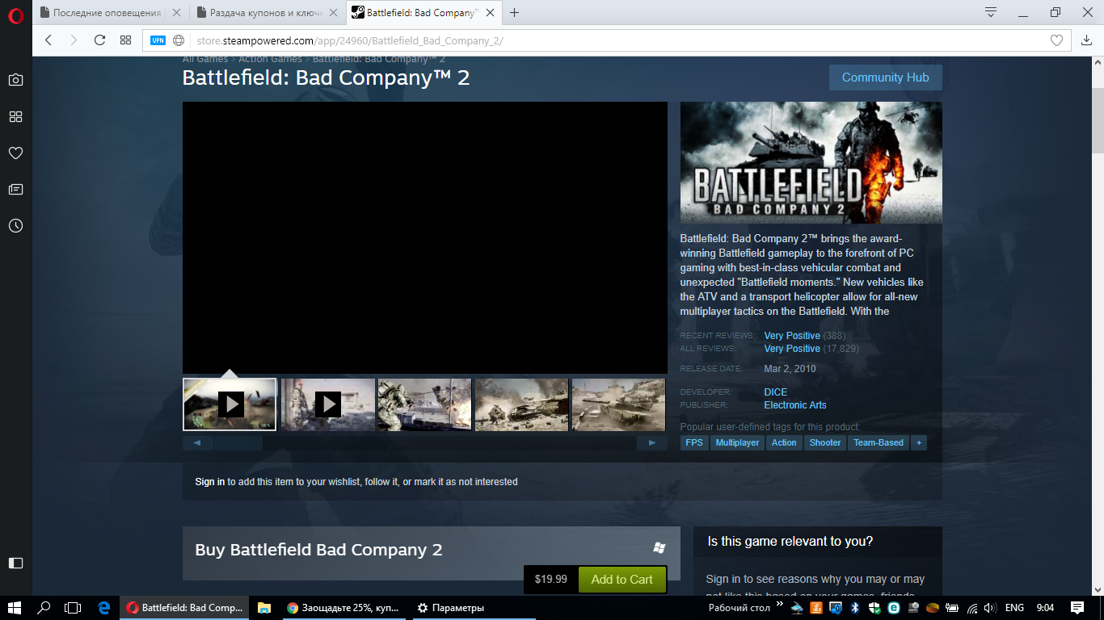Open the Snapshot camera tool in the sidebar
The width and height of the screenshot is (1104, 620).
15,80
